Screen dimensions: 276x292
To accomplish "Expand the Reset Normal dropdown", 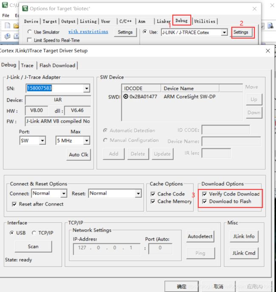I will click(x=138, y=194).
